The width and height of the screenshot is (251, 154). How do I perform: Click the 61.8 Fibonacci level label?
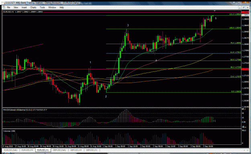click(235, 52)
